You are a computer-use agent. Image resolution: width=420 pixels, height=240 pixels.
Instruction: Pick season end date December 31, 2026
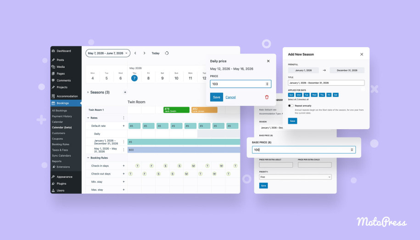(347, 70)
